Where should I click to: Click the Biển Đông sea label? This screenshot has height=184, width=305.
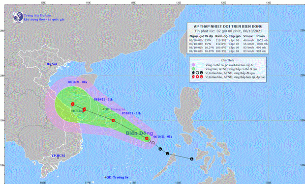click(x=140, y=133)
